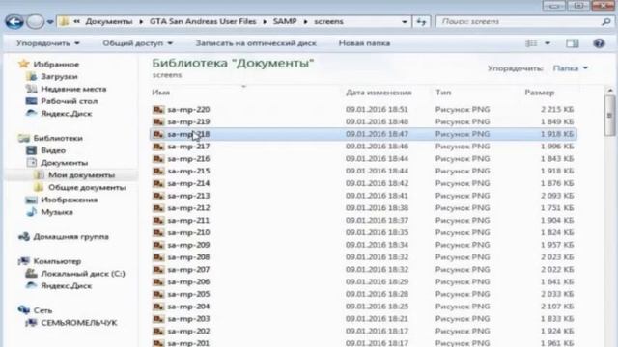This screenshot has height=347, width=618.
Task: Click the vertical scrollbar thumb of file list
Action: [x=609, y=116]
